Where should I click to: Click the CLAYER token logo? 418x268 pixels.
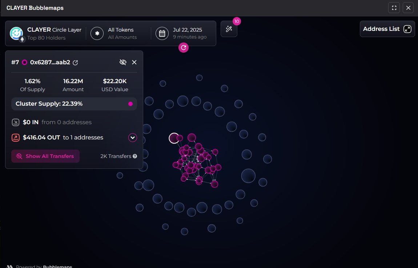(16, 33)
